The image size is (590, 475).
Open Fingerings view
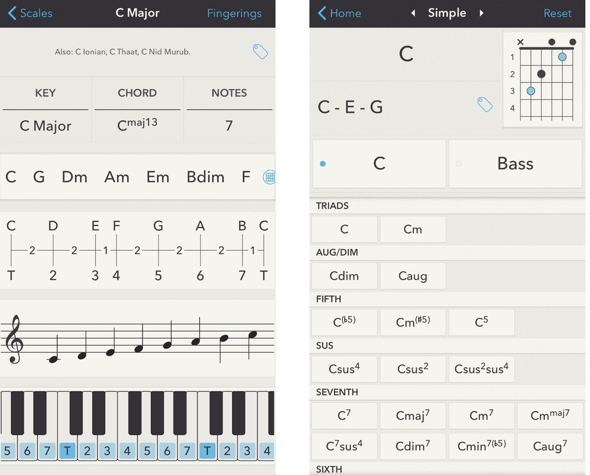[234, 14]
